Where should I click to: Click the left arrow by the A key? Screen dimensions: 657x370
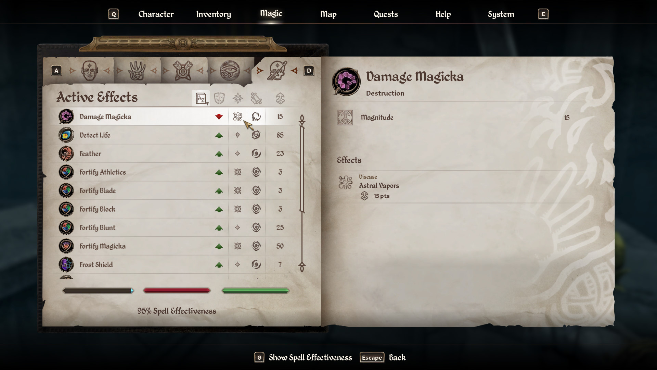[72, 71]
